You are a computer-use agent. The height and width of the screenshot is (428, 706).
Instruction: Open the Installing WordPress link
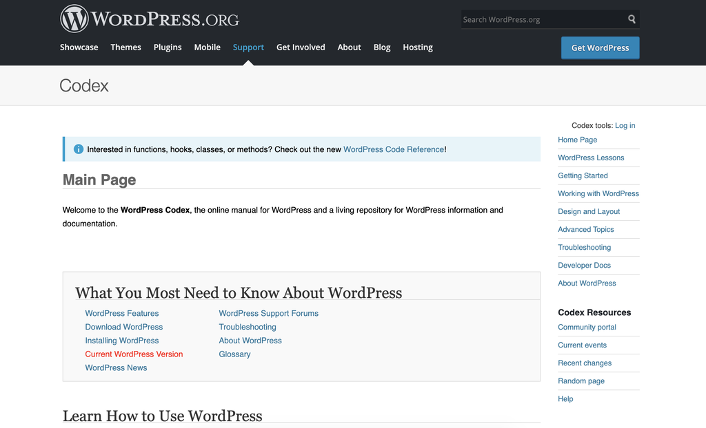[121, 341]
